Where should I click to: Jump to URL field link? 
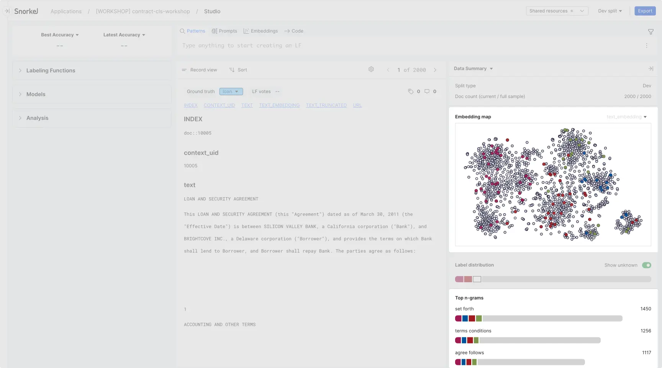(x=357, y=105)
